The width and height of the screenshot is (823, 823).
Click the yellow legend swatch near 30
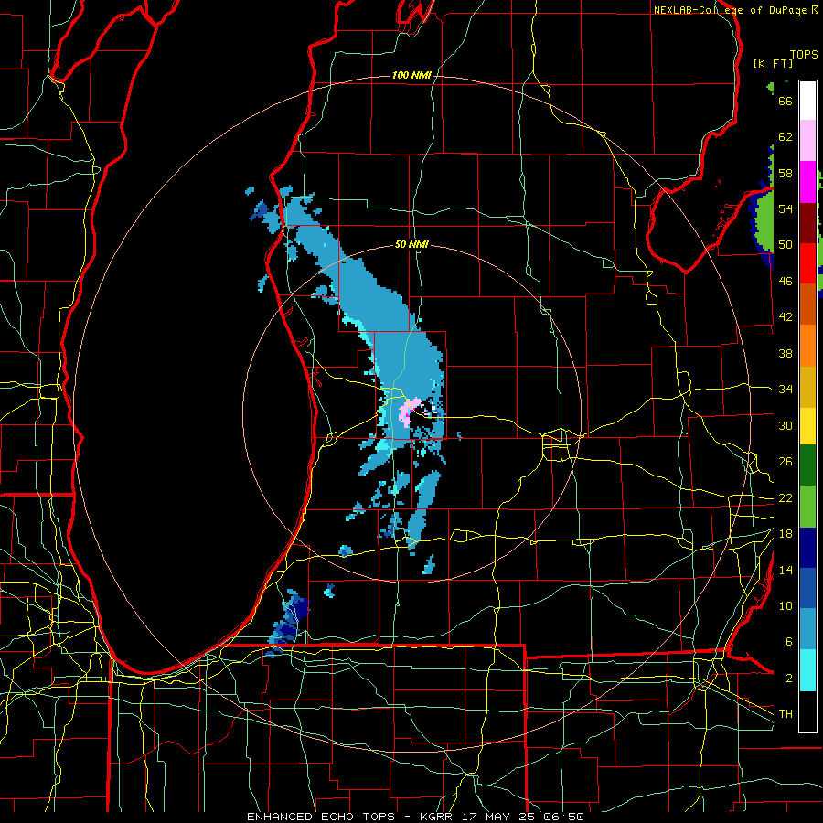[807, 426]
